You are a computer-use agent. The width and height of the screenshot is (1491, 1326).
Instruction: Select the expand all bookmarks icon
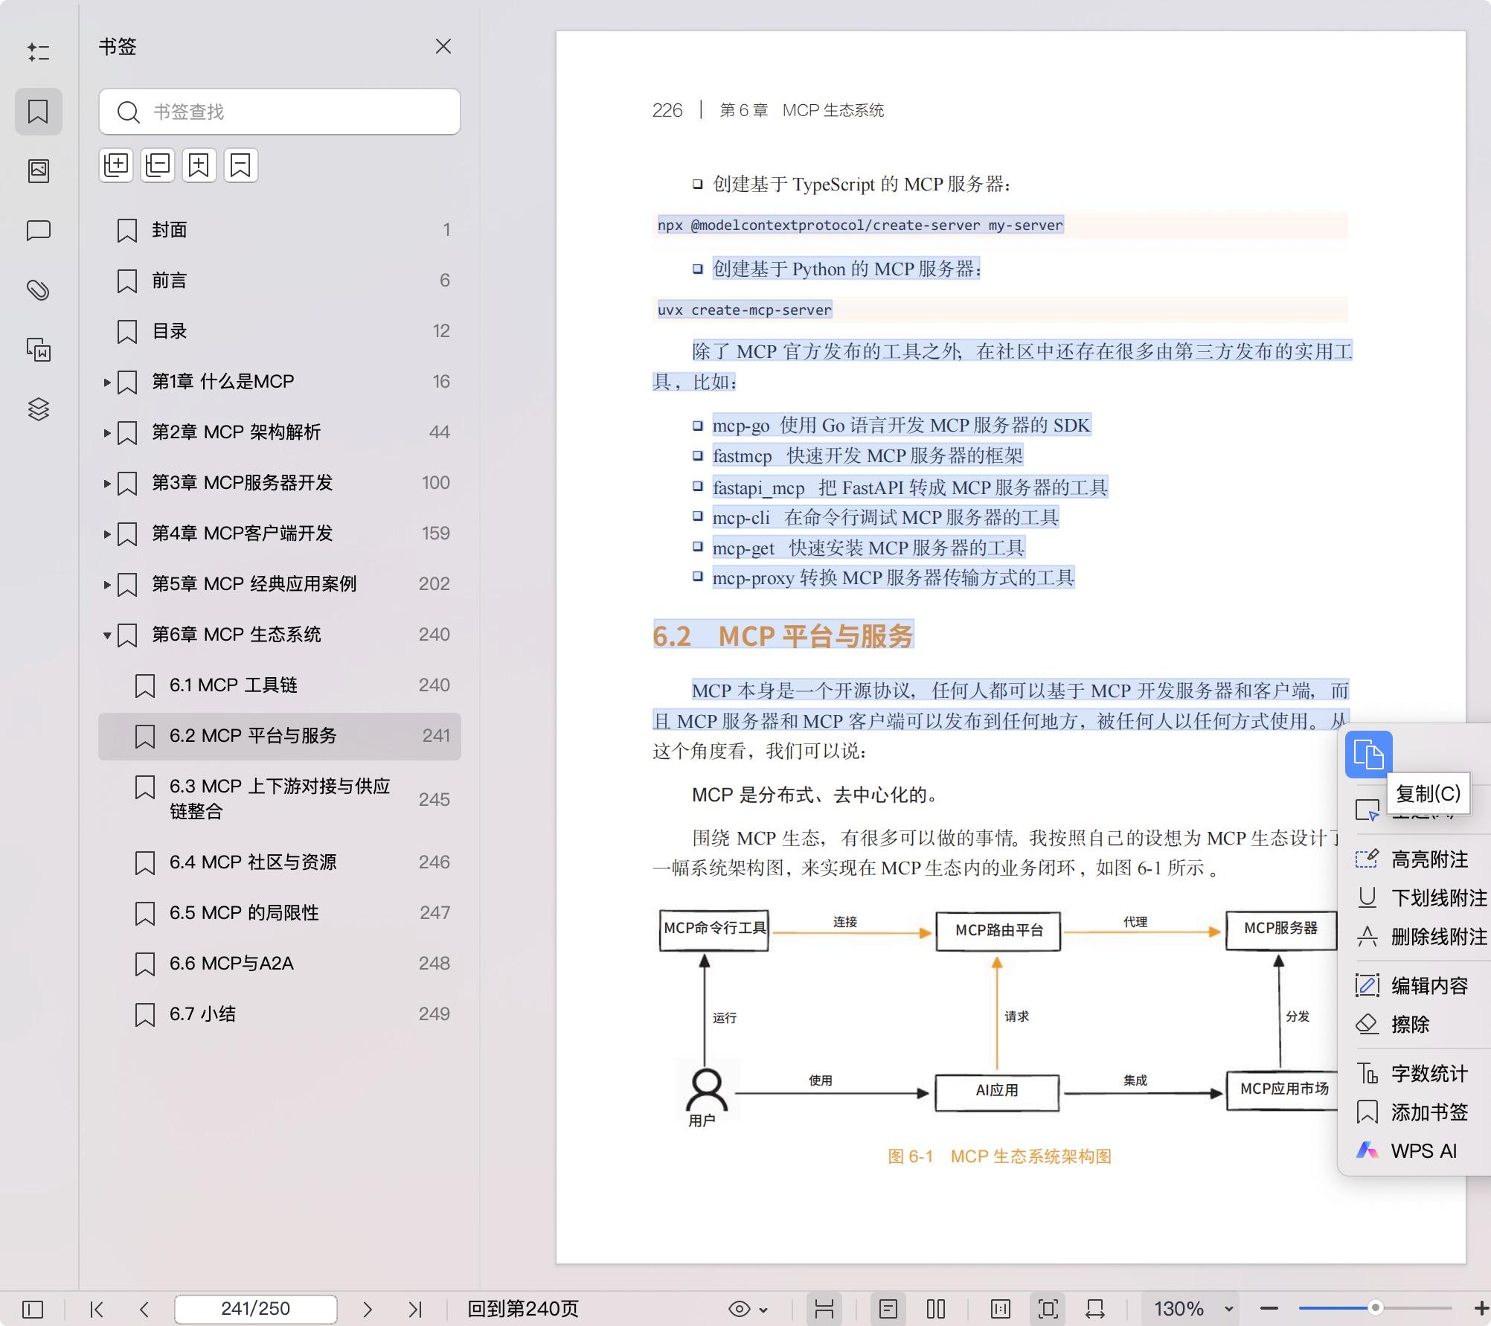coord(115,164)
